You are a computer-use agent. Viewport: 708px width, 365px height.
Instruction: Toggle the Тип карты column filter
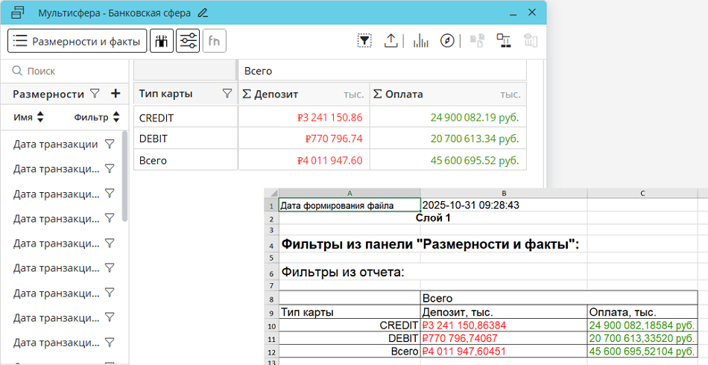pyautogui.click(x=227, y=94)
